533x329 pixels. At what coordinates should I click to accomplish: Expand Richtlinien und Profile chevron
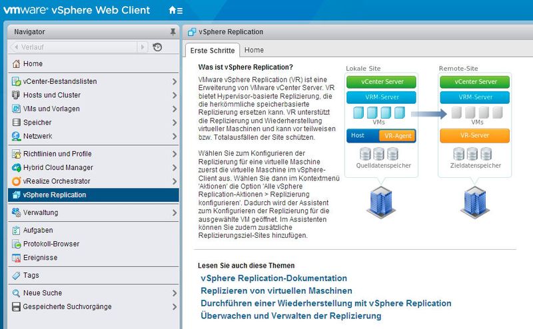pyautogui.click(x=175, y=154)
